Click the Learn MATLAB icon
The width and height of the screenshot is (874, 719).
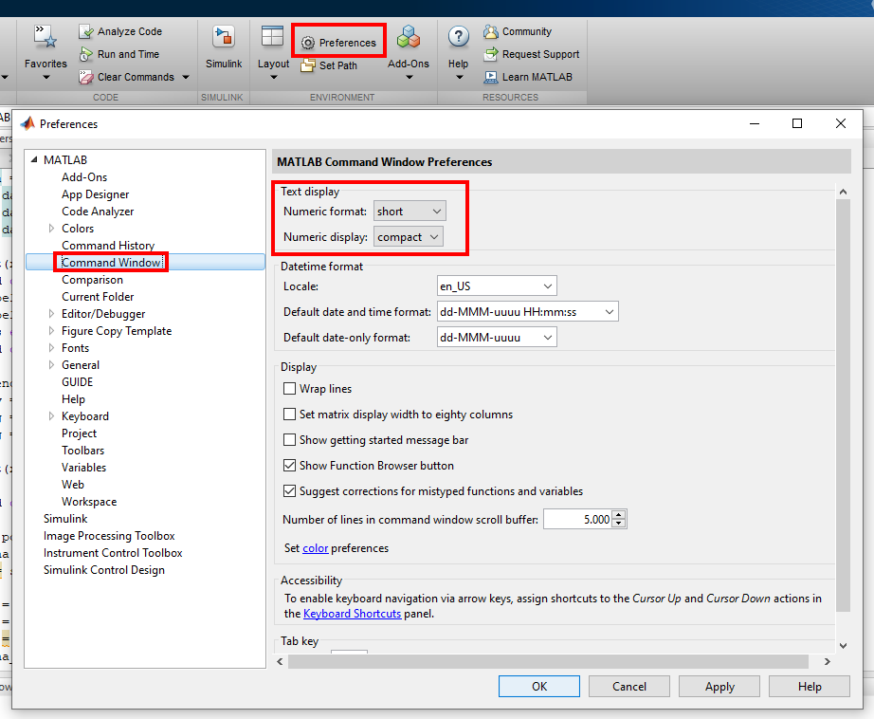pos(490,77)
